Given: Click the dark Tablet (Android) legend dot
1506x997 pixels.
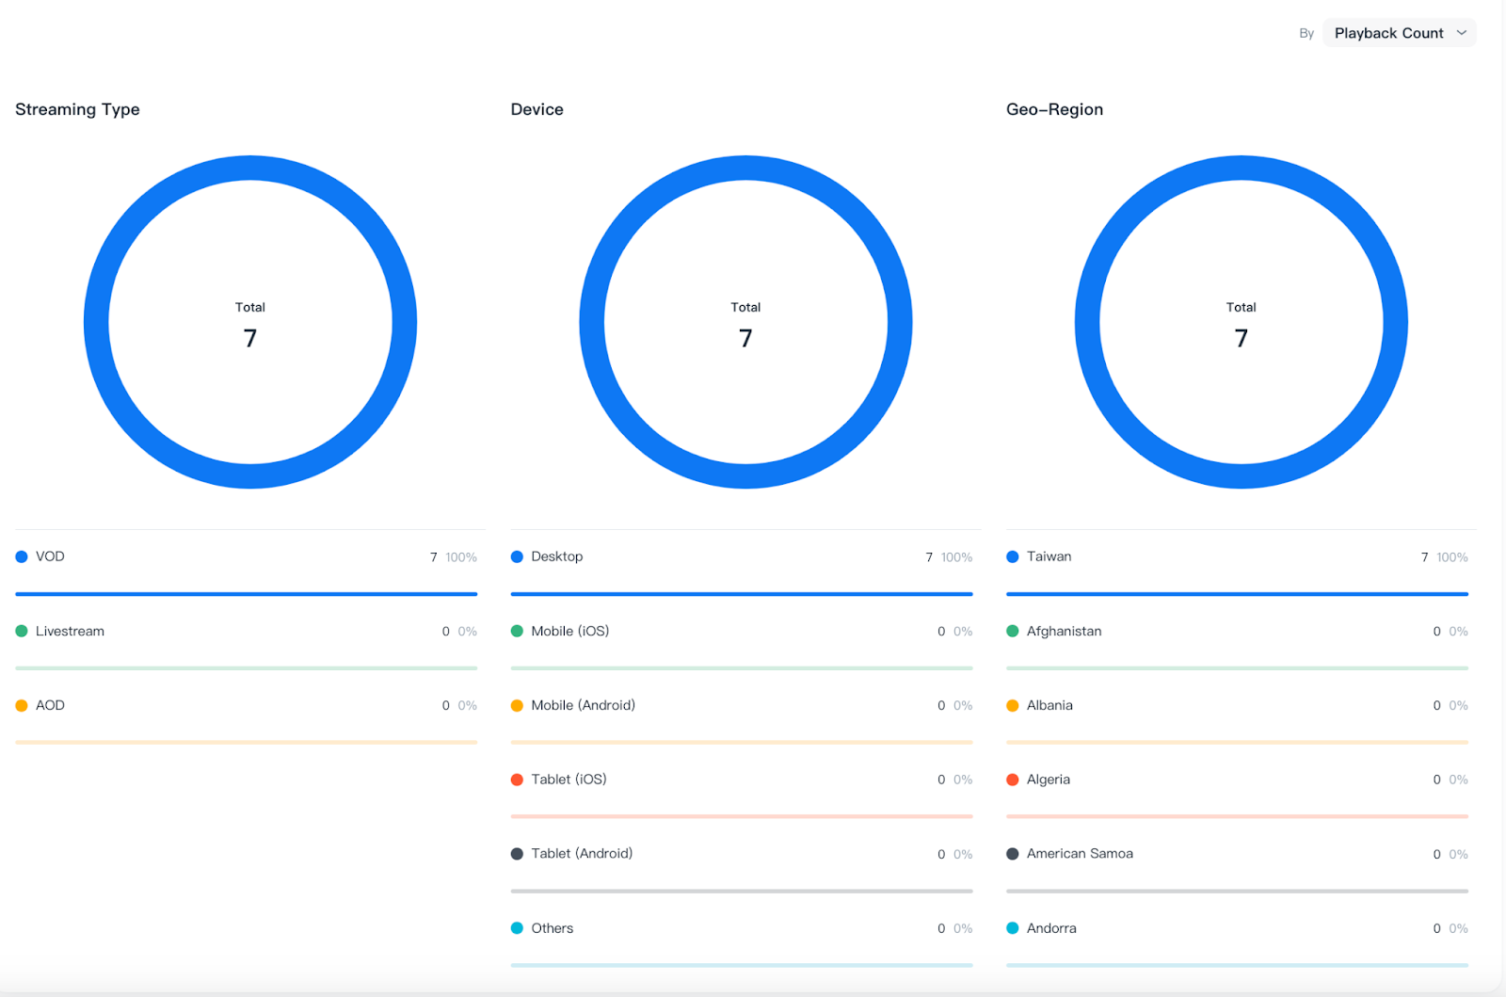Looking at the screenshot, I should pos(517,854).
